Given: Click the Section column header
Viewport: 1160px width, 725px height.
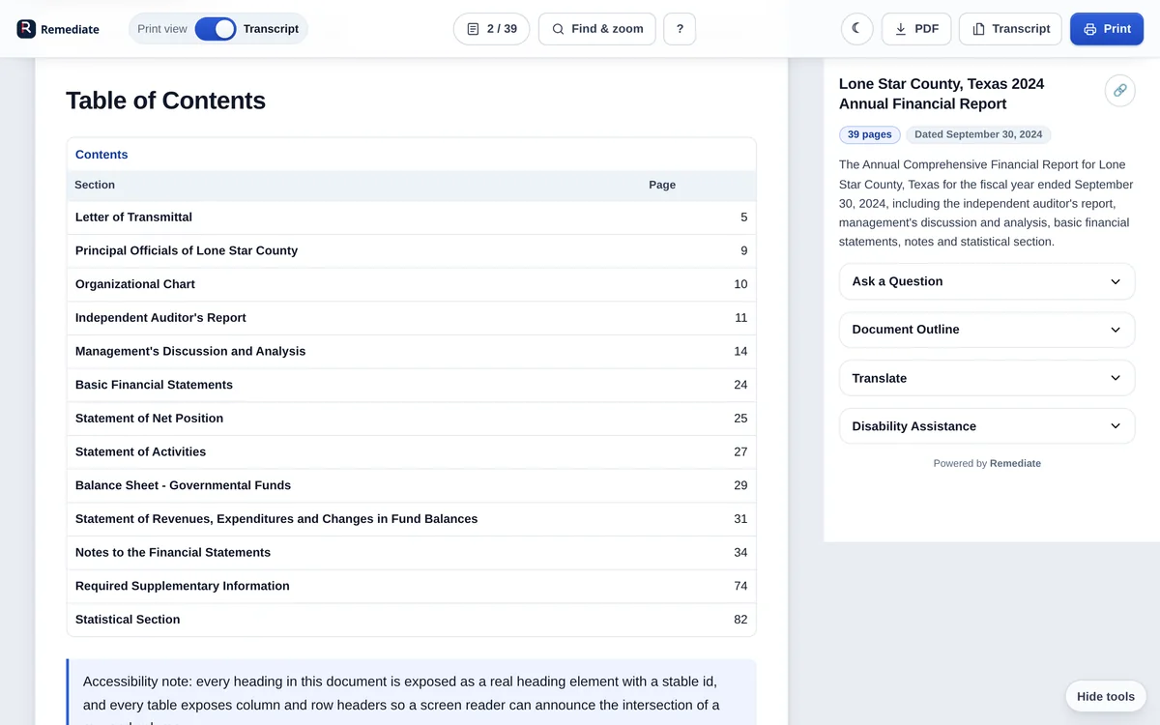Looking at the screenshot, I should pos(95,185).
